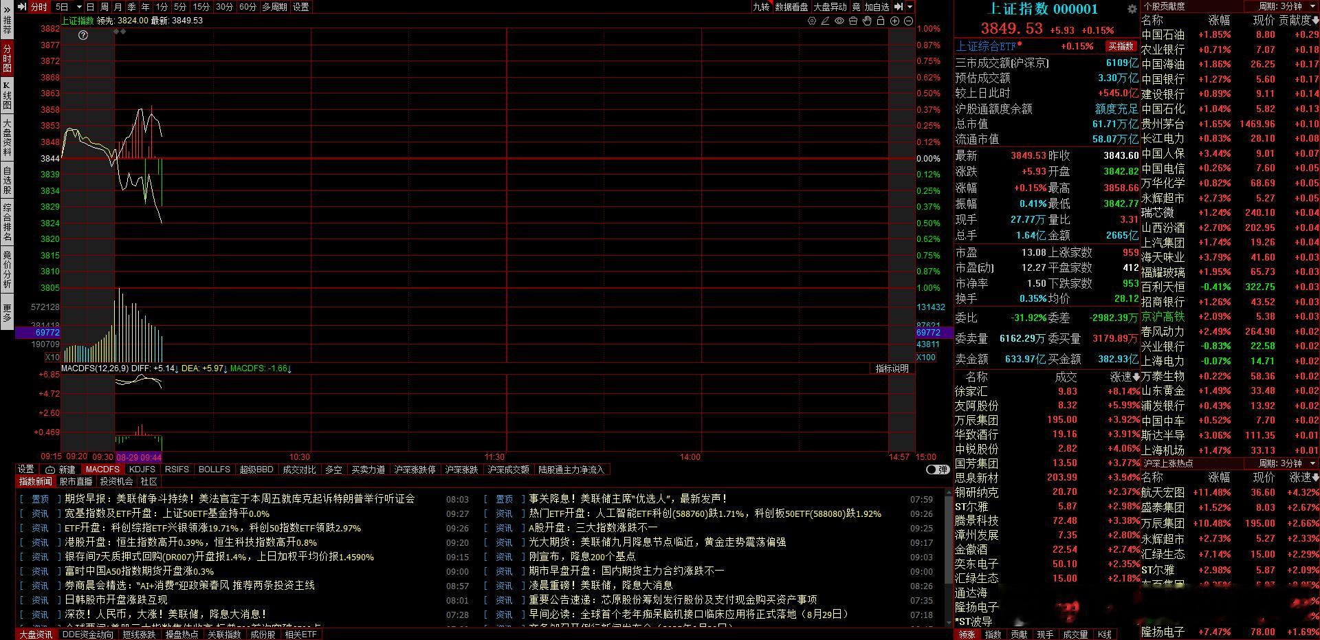
Task: Click the robot icon before 新建
Action: pos(50,470)
